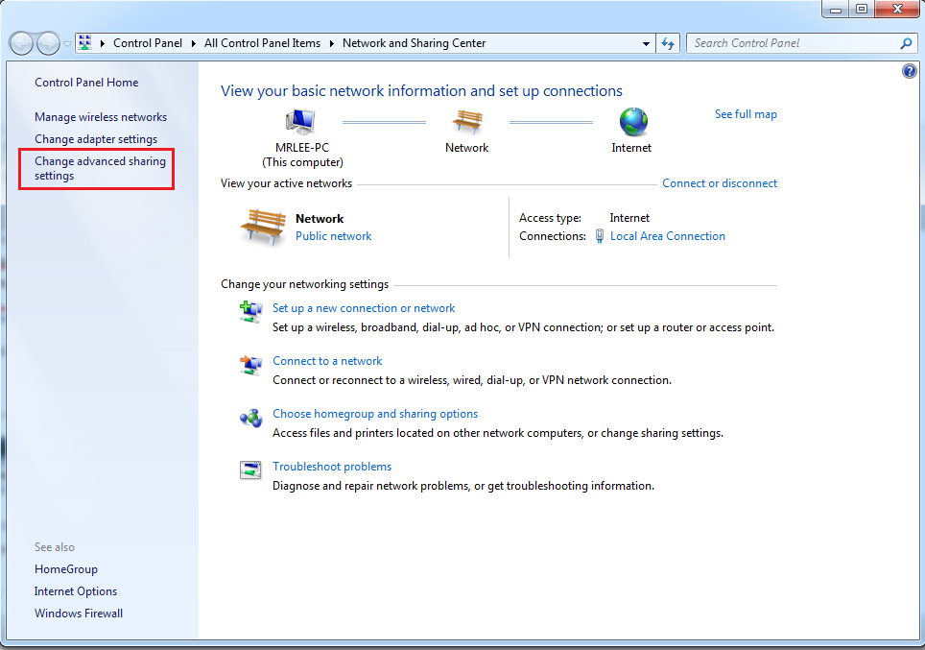Viewport: 925px width, 650px height.
Task: Go to Change adapter settings
Action: click(x=96, y=139)
